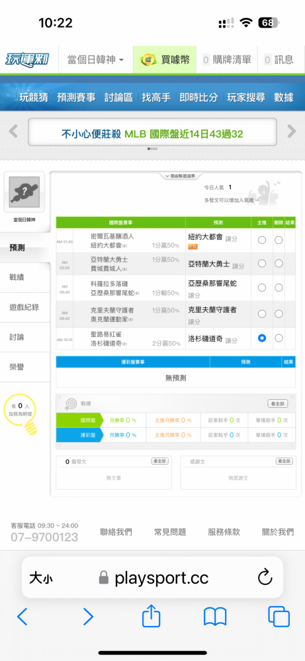Open Safari tabs overview icon

[x=279, y=617]
